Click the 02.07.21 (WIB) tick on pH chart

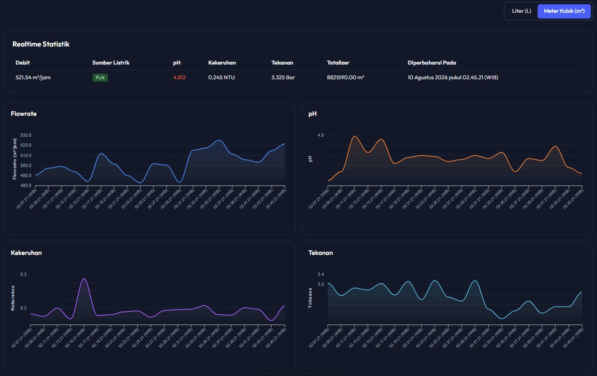pyautogui.click(x=319, y=199)
